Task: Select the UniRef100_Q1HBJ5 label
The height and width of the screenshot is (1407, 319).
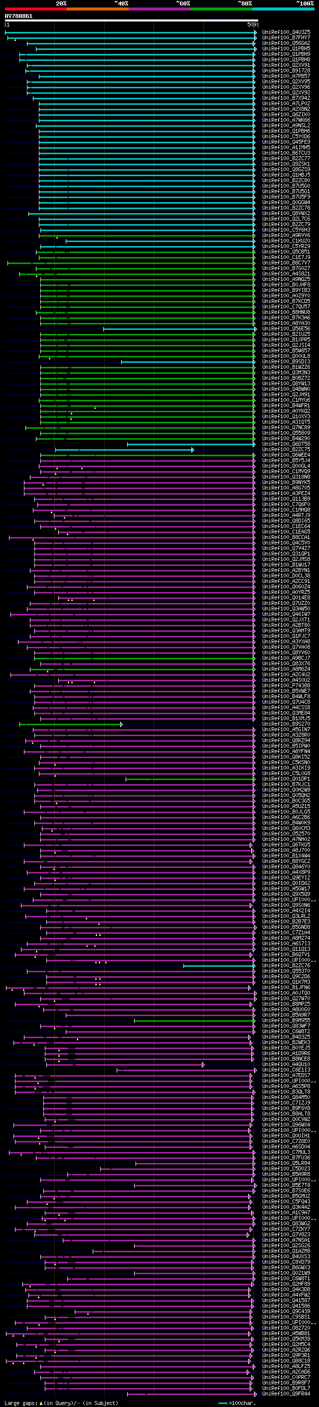Action: pyautogui.click(x=286, y=175)
